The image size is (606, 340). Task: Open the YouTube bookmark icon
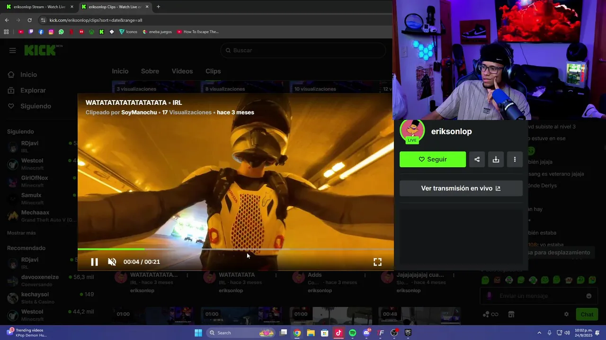tap(21, 32)
